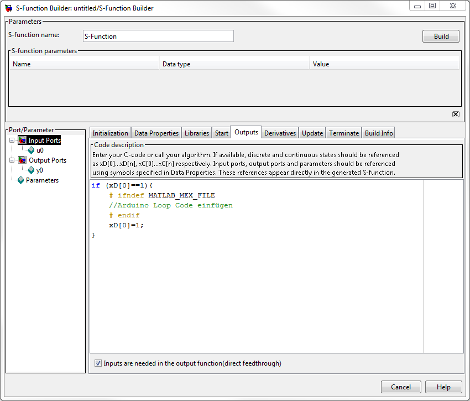Click the Cancel button

401,387
